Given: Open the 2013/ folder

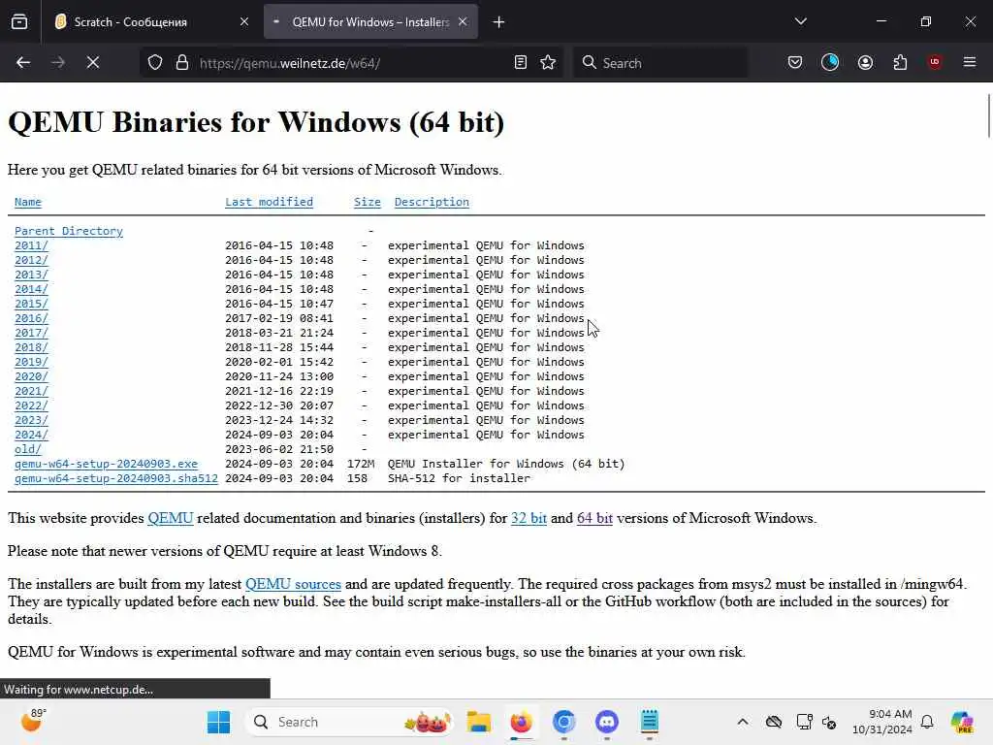Looking at the screenshot, I should [x=31, y=275].
